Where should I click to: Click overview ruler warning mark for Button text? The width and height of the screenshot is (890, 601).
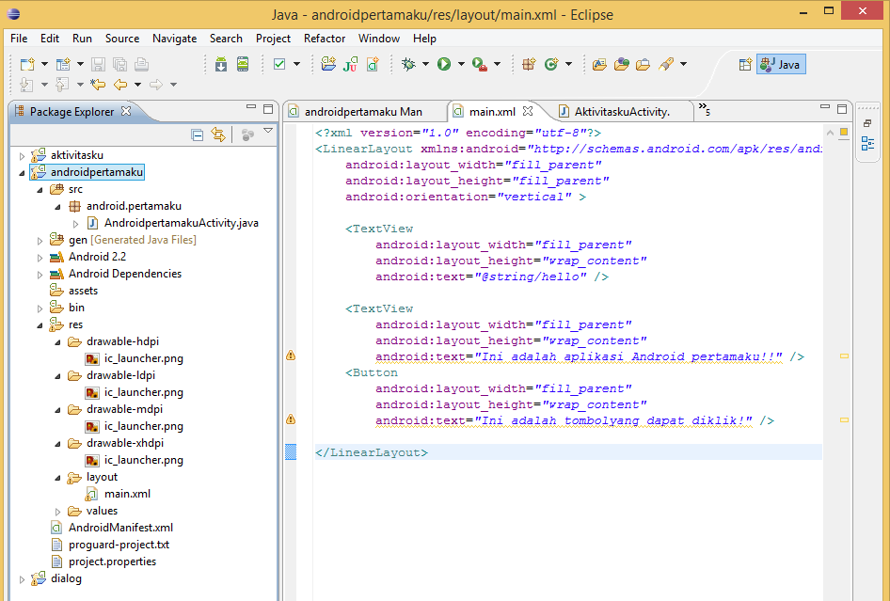point(844,420)
